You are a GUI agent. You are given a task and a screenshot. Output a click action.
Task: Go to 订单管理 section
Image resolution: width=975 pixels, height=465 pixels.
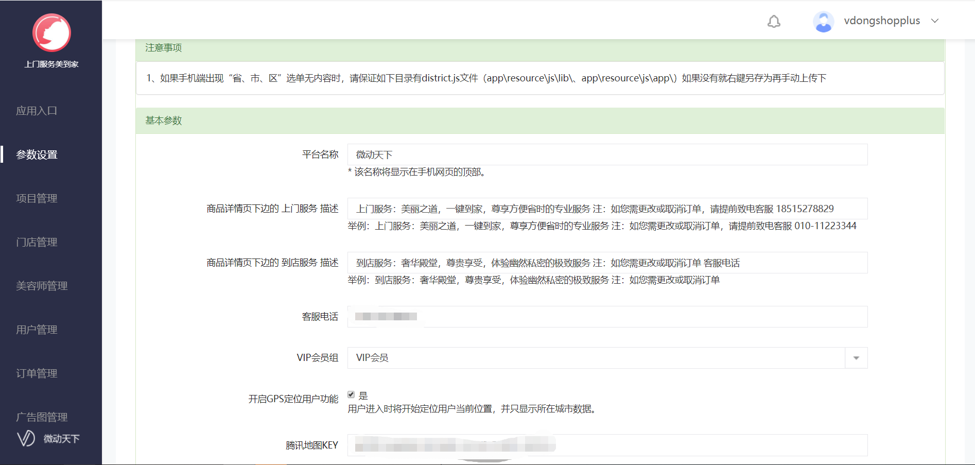37,373
